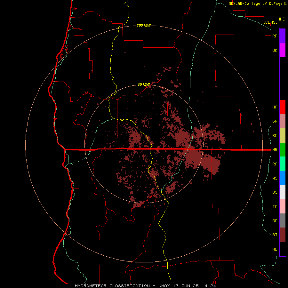Click the 13 JUN 25 date text
Image resolution: width=288 pixels, height=288 pixels.
coord(186,286)
